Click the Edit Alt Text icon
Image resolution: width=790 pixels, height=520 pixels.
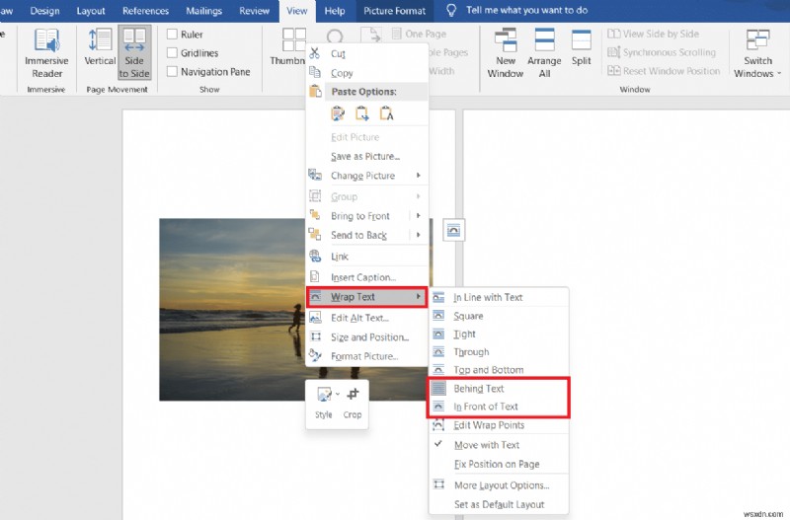(x=315, y=317)
